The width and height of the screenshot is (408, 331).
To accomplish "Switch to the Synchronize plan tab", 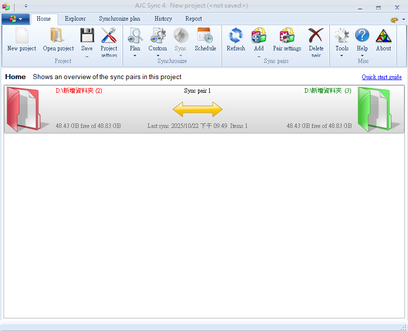I will point(120,19).
